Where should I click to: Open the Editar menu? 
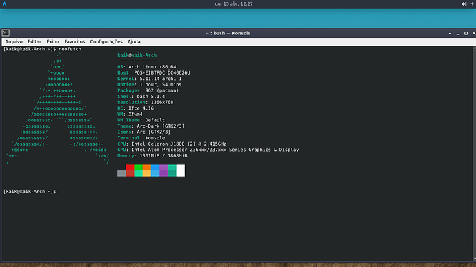pyautogui.click(x=34, y=41)
